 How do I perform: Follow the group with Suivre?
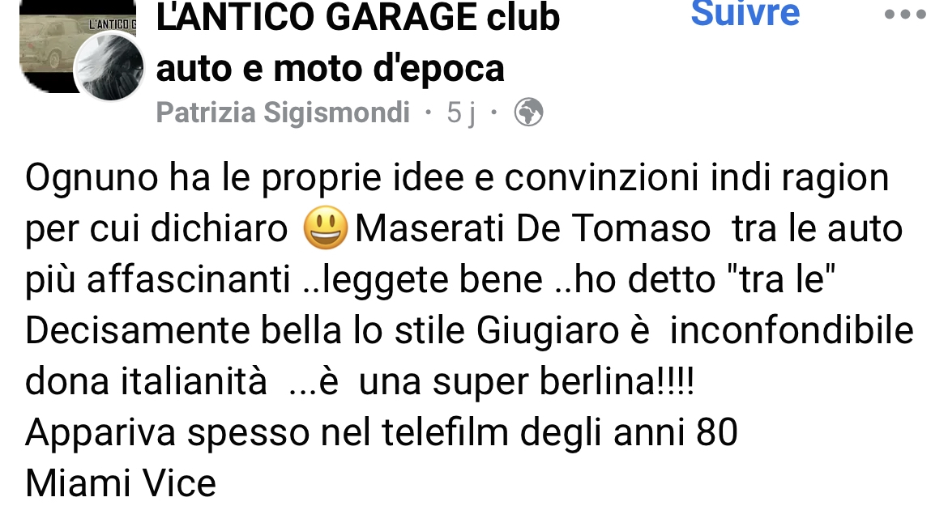[x=745, y=13]
